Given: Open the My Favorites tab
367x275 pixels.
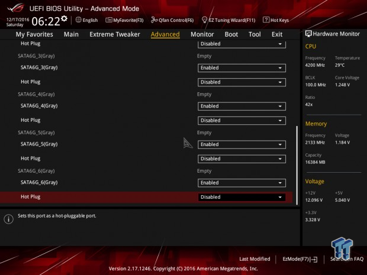Looking at the screenshot, I should (34, 34).
